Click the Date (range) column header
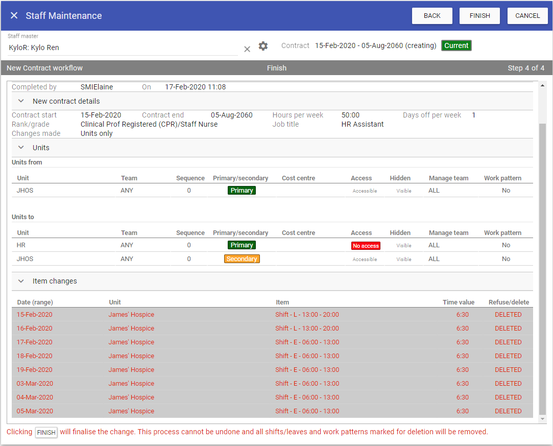553x446 pixels. pos(35,302)
